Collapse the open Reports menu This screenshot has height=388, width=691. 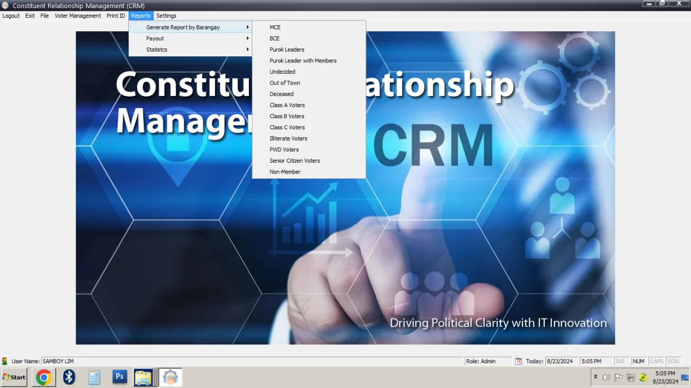[141, 16]
